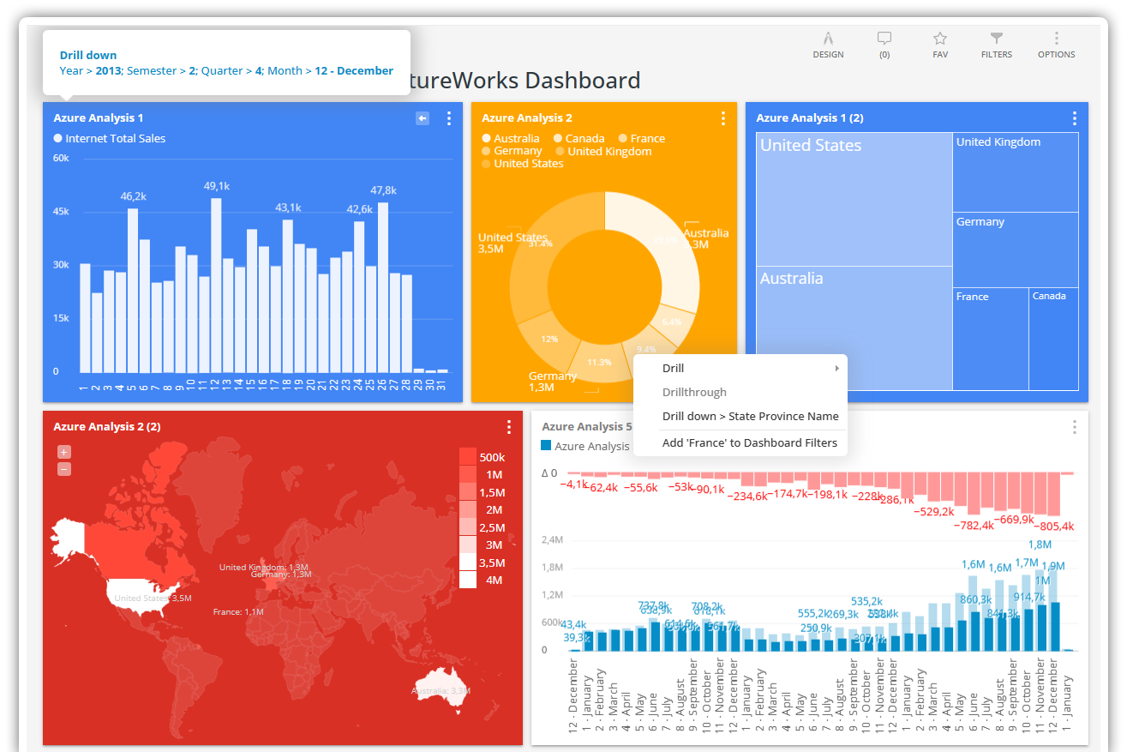Click the Azure Analysis 2 (2) widget title

click(x=107, y=427)
